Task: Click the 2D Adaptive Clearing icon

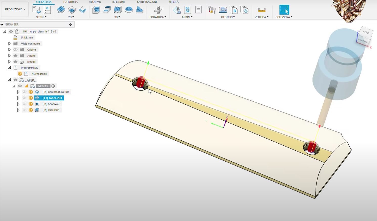Action: [61, 10]
